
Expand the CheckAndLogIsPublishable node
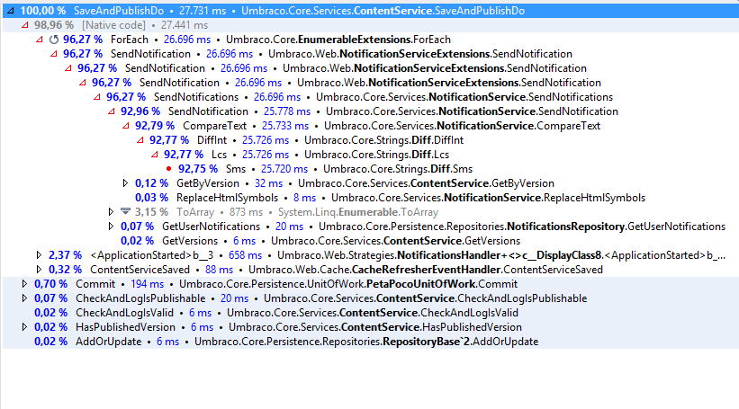pyautogui.click(x=24, y=298)
